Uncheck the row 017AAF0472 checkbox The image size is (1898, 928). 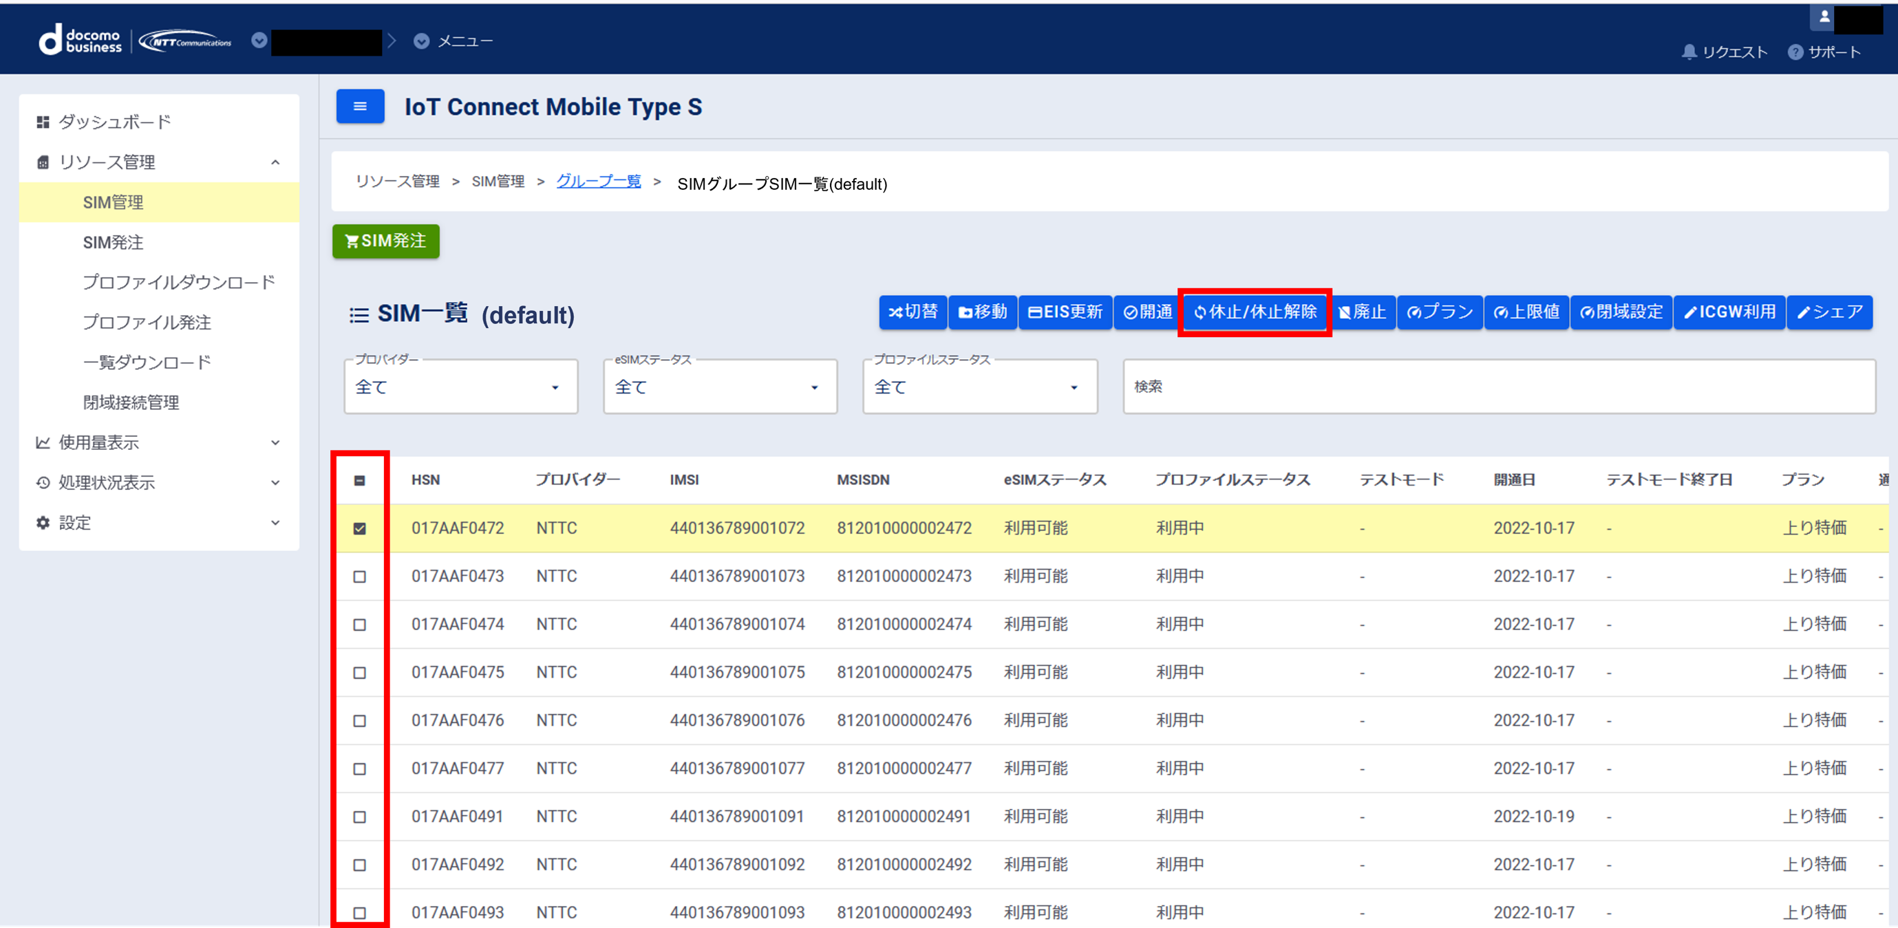(359, 528)
